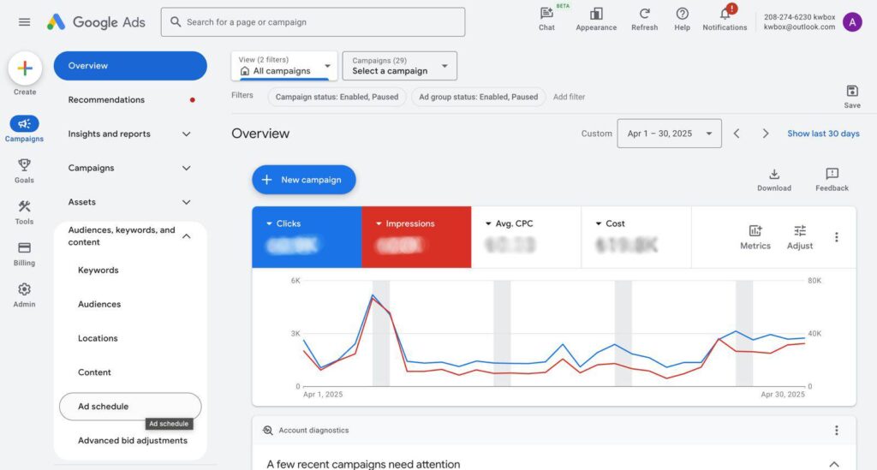Open the Ad schedule page
Image resolution: width=877 pixels, height=470 pixels.
click(130, 407)
